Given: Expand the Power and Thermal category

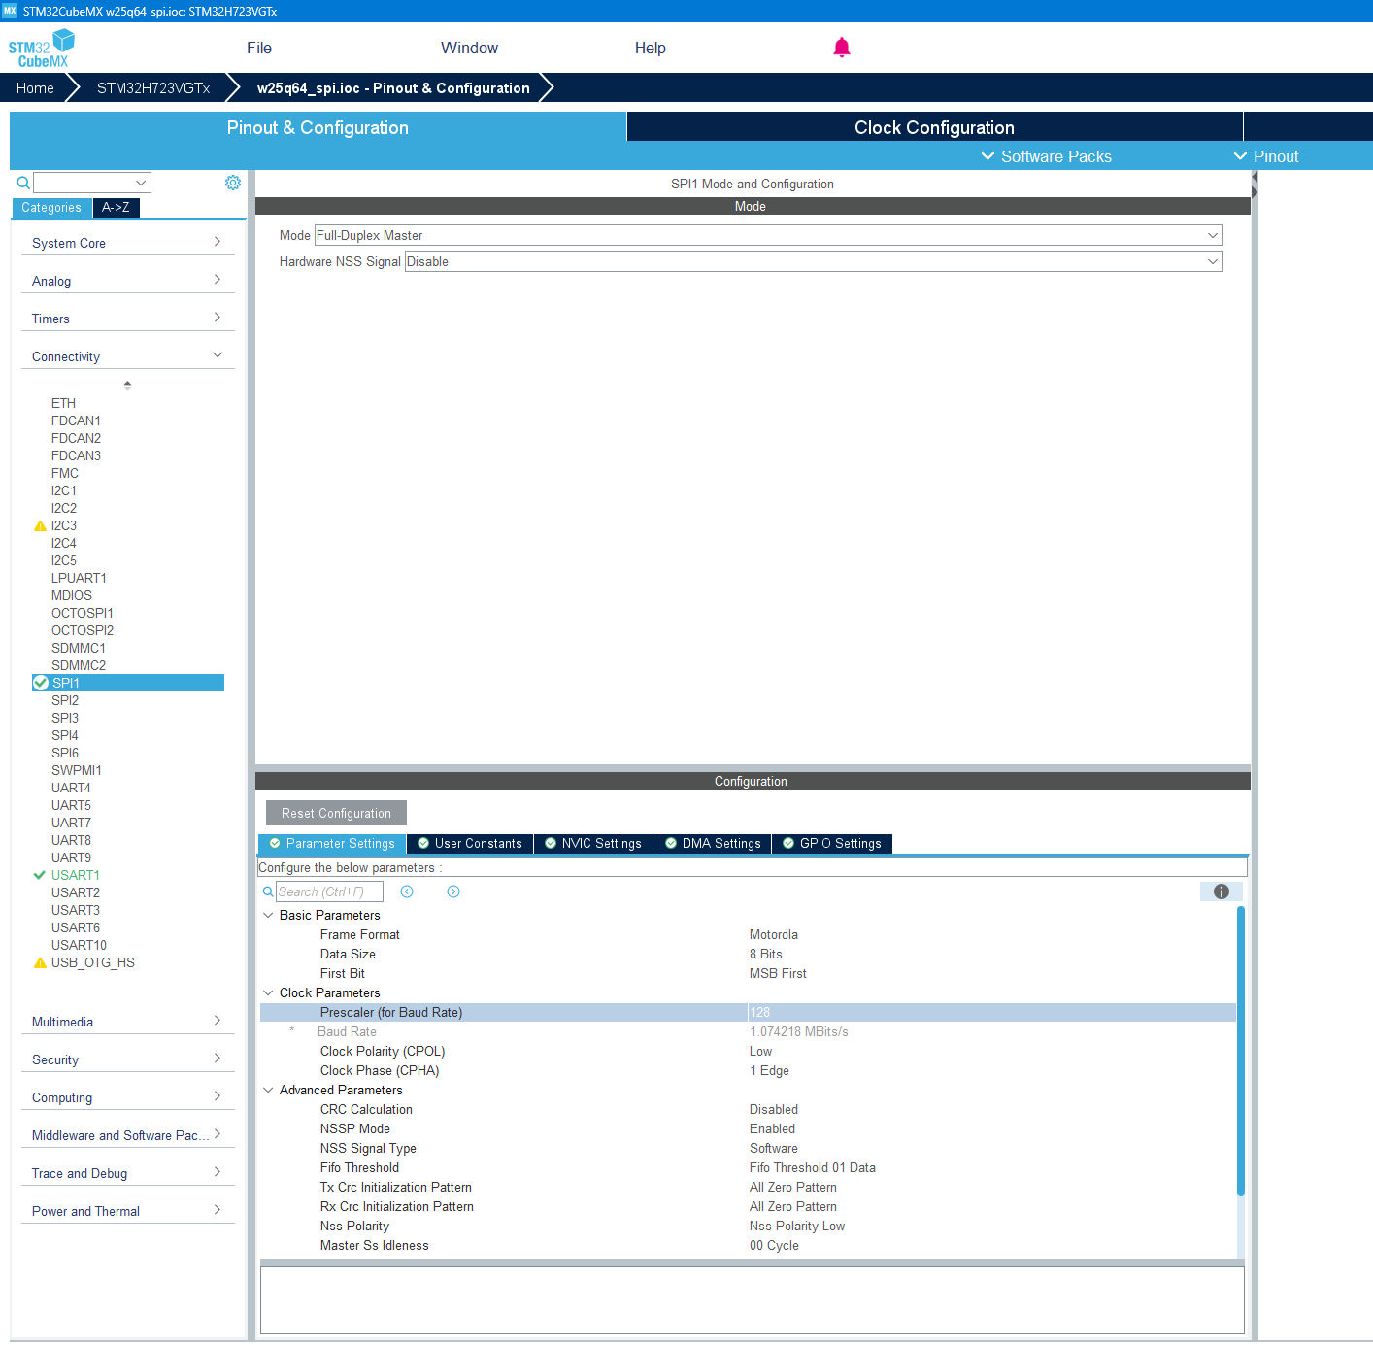Looking at the screenshot, I should click(127, 1211).
